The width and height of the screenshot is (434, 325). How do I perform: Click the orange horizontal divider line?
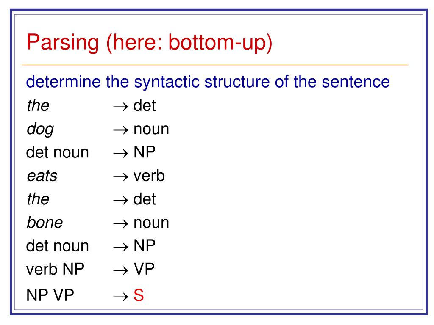coord(215,65)
